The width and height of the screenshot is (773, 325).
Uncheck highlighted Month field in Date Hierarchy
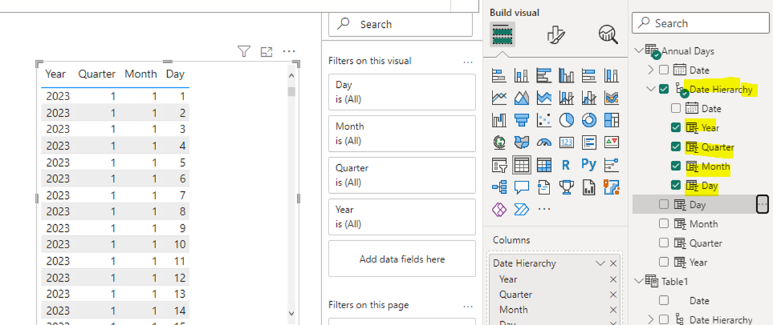tap(675, 166)
